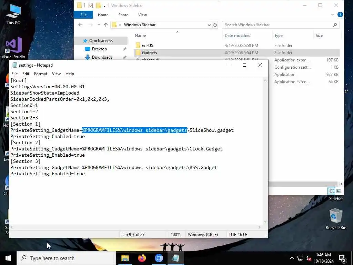Viewport: 353px width, 265px height.
Task: Switch Explorer to details view icon
Action: [331, 191]
